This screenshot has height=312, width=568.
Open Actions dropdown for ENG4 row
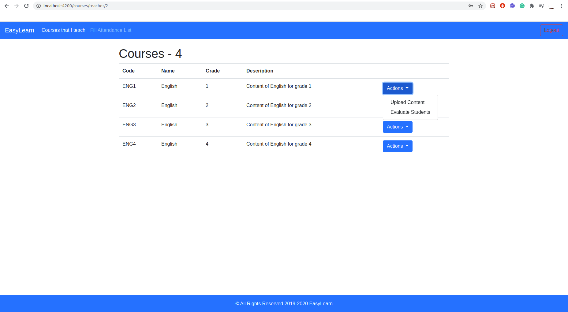pyautogui.click(x=398, y=146)
